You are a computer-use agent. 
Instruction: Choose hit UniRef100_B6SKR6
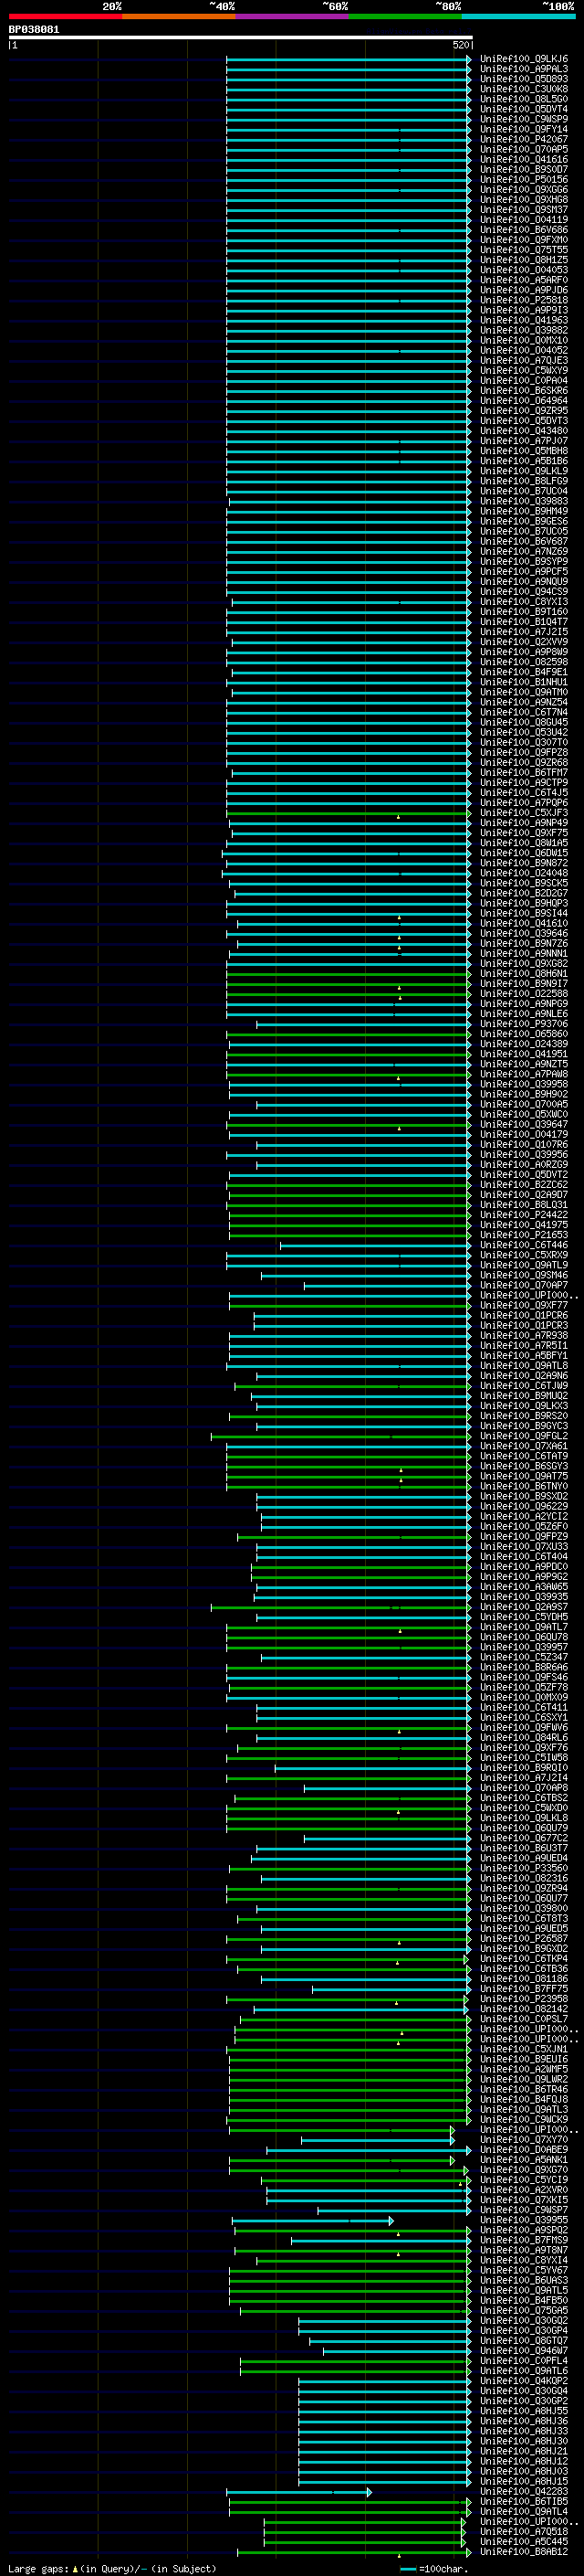(x=524, y=391)
